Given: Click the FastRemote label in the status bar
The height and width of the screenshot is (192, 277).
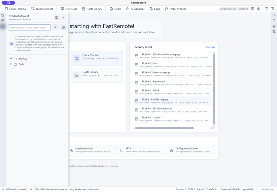Looking at the screenshot, I should pos(267,189).
